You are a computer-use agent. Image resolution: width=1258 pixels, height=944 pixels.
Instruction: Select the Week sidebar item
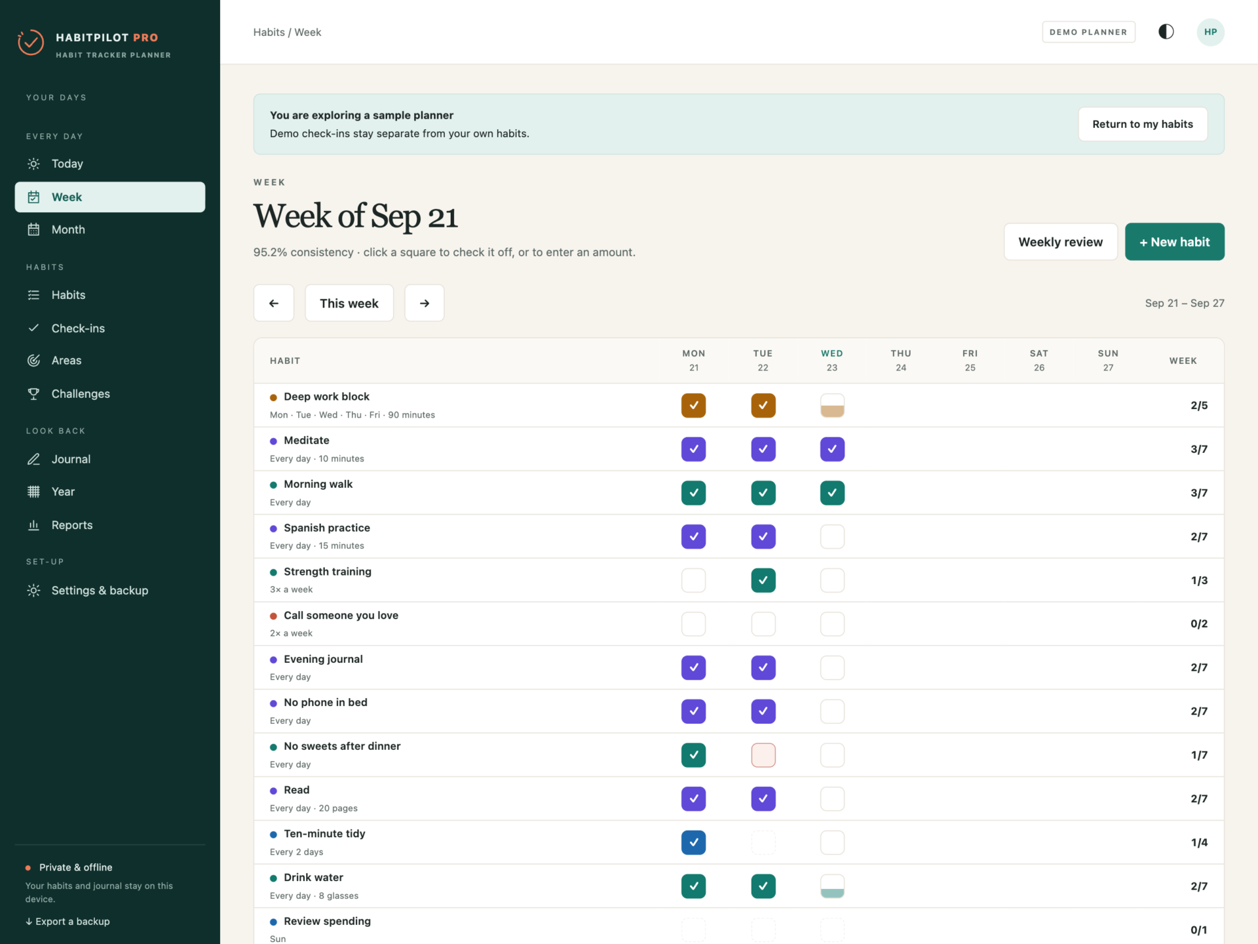click(110, 197)
